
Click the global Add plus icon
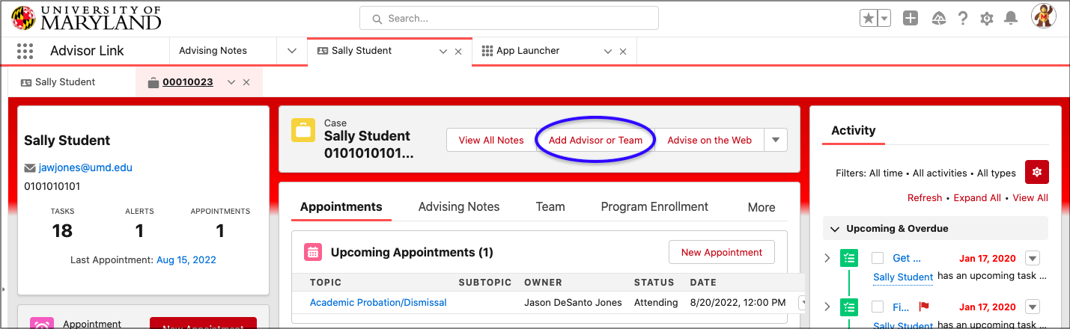click(910, 19)
